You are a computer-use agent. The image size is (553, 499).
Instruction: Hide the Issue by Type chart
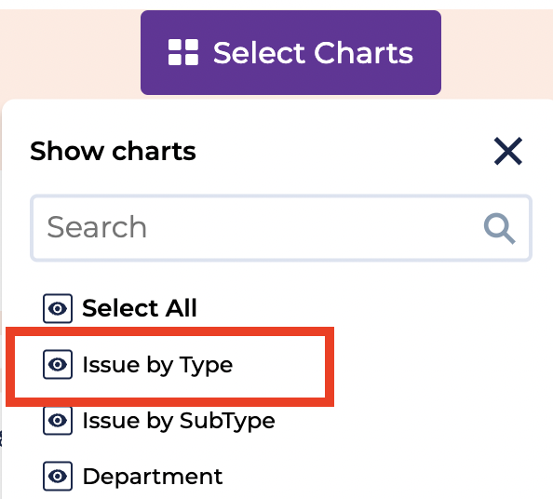point(58,364)
